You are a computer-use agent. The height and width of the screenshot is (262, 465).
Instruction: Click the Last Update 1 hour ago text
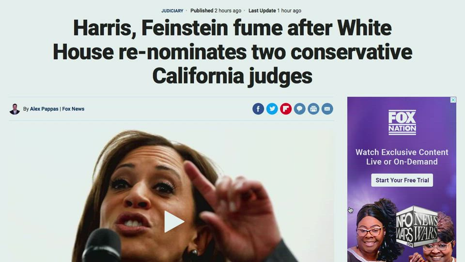pyautogui.click(x=275, y=11)
